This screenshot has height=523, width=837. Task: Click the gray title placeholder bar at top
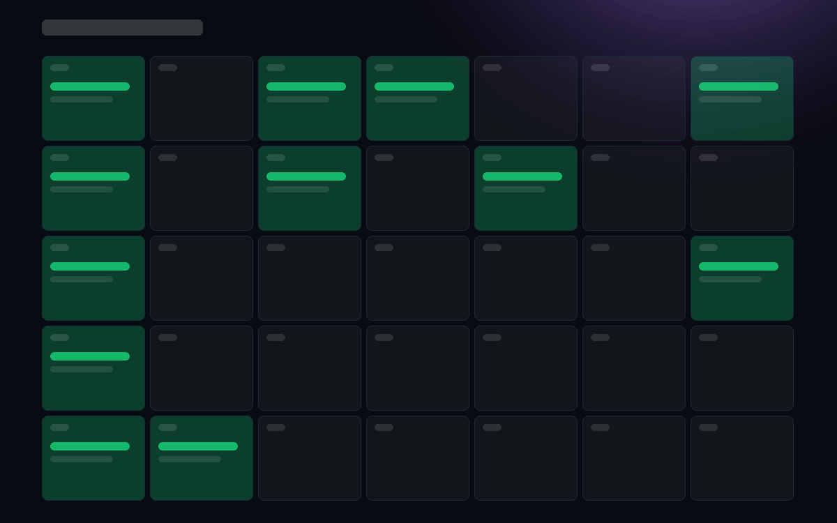122,27
